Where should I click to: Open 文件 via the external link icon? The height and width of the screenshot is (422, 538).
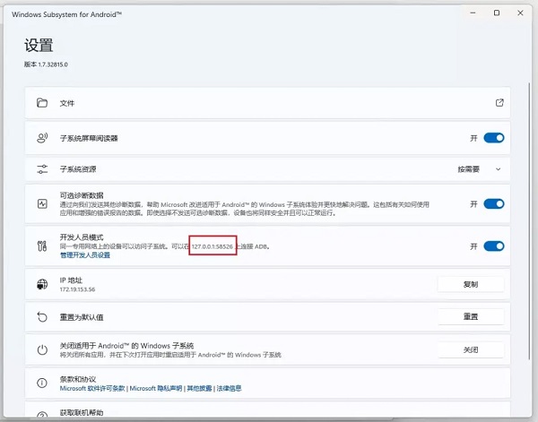[x=499, y=103]
